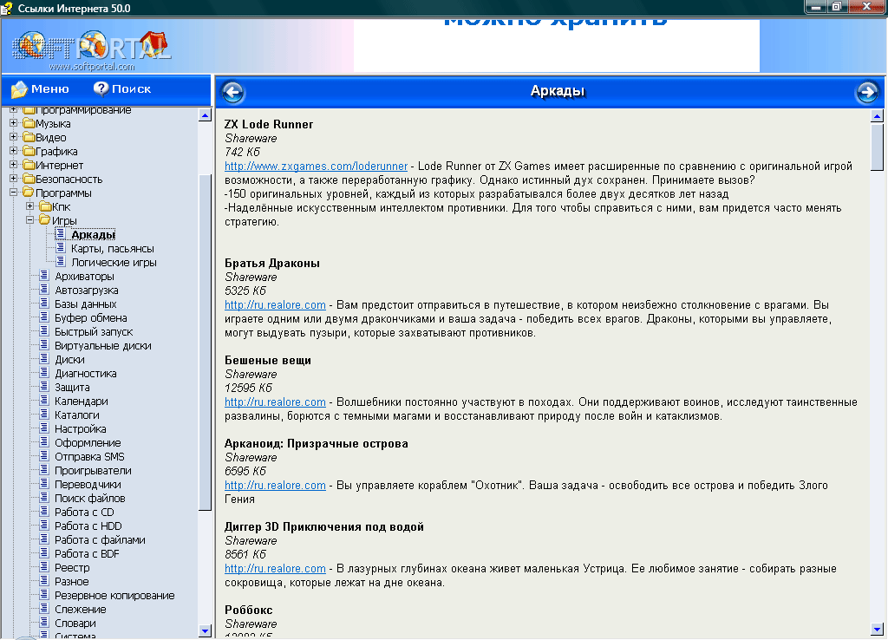888x640 pixels.
Task: Click the Диагностика document icon
Action: 44,372
